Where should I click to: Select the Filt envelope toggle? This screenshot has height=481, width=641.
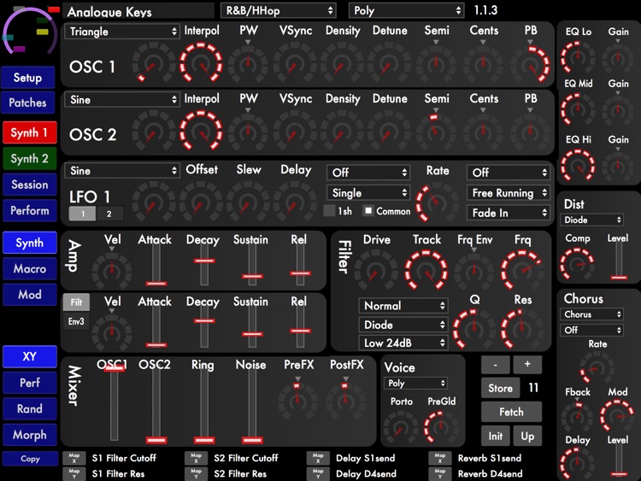point(76,302)
